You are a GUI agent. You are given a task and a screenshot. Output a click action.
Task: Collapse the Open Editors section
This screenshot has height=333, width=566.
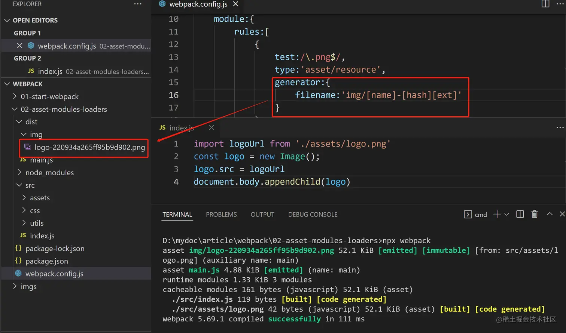(x=7, y=20)
